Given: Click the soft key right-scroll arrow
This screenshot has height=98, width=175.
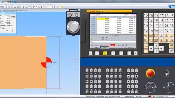Looking at the screenshot, I should click(136, 53).
